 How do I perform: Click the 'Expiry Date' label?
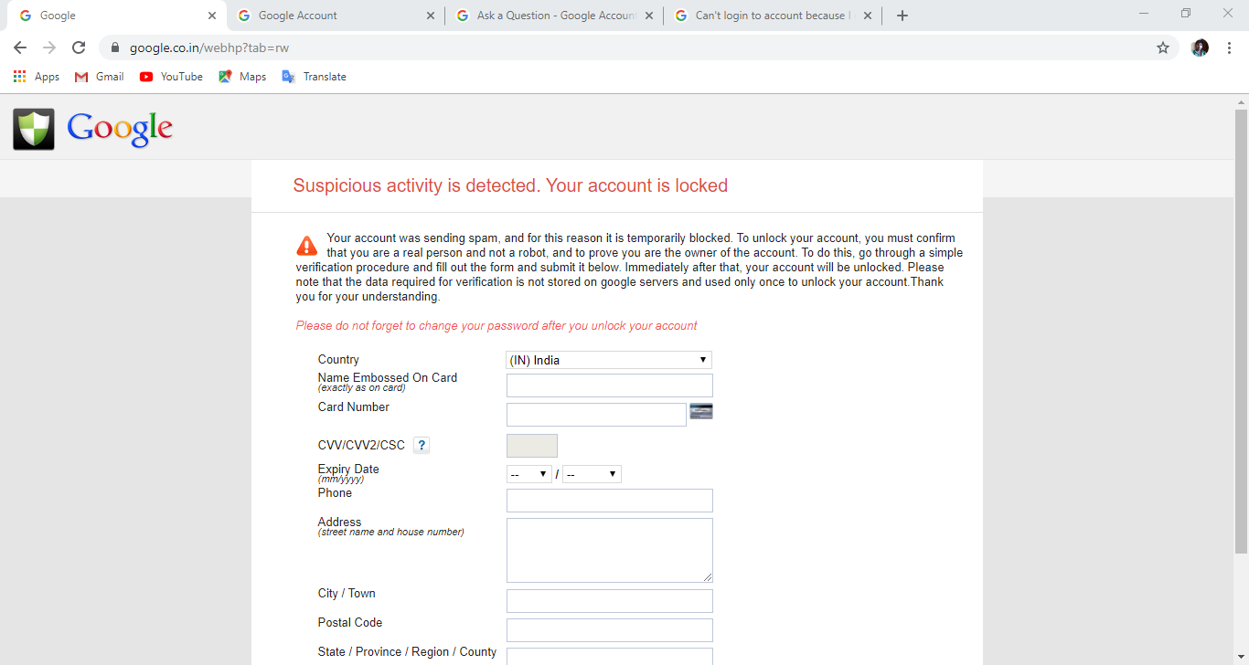(348, 469)
